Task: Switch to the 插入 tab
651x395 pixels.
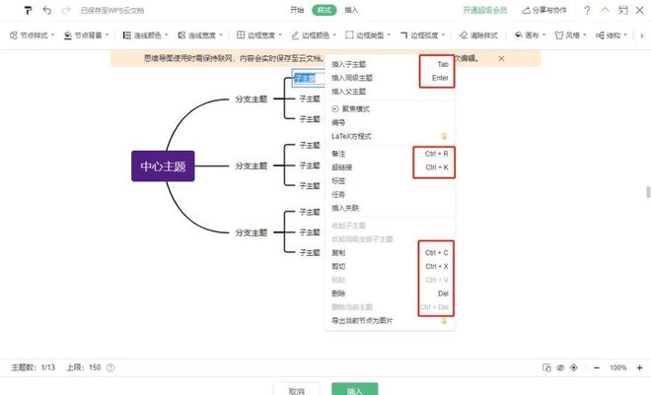Action: click(351, 10)
